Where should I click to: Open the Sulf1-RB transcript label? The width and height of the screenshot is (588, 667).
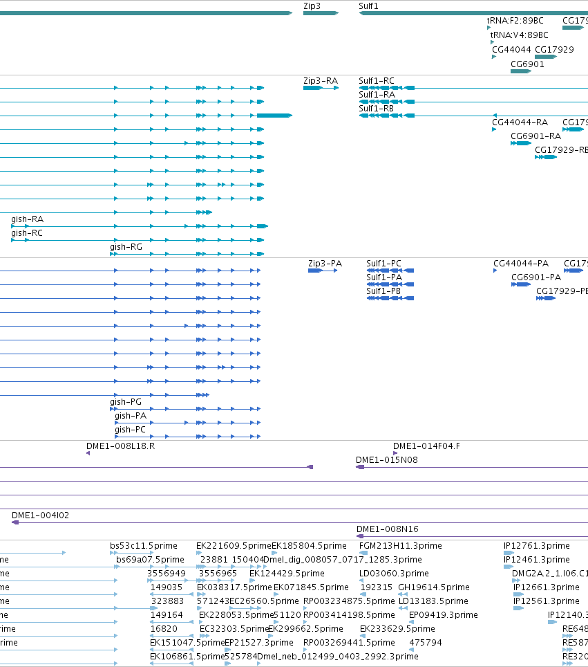tap(376, 109)
